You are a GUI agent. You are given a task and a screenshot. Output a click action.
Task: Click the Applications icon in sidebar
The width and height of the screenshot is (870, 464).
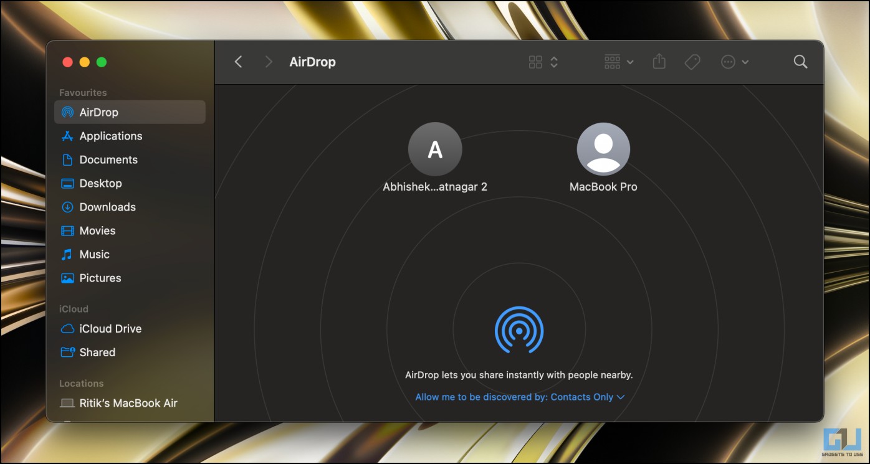click(x=67, y=136)
